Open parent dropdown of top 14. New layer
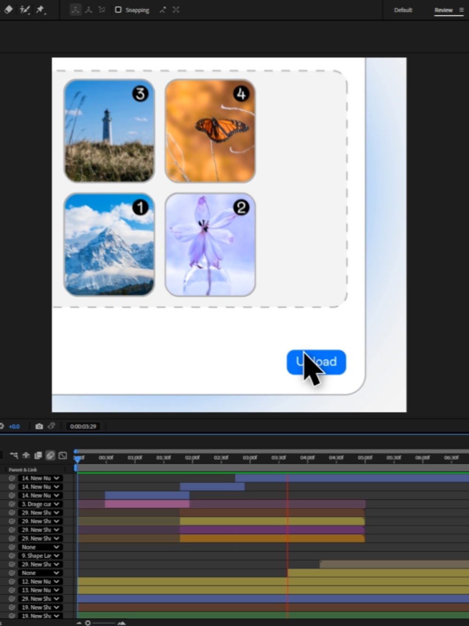Image resolution: width=469 pixels, height=626 pixels. [x=40, y=478]
